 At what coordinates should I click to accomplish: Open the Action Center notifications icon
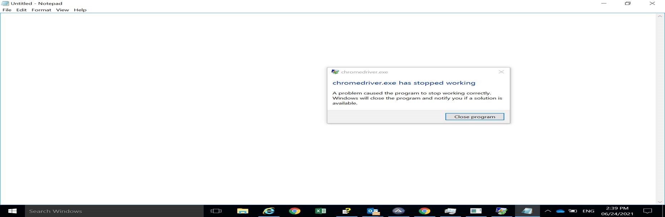click(x=647, y=211)
